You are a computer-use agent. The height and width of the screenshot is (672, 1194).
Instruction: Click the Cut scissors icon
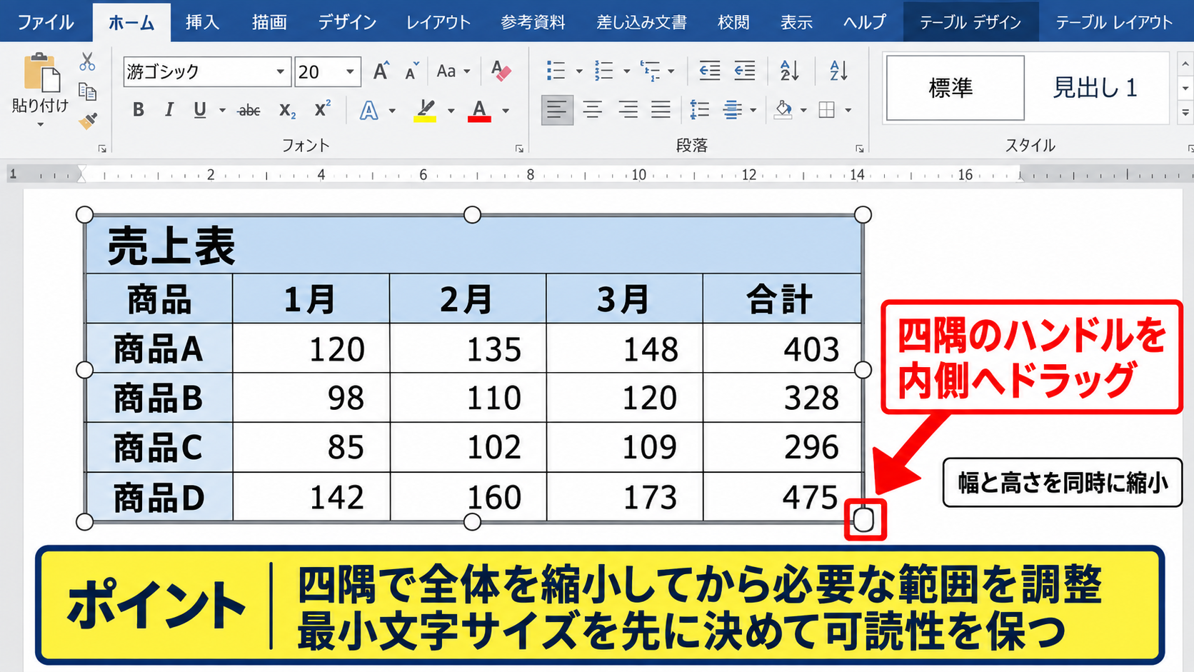[x=87, y=62]
